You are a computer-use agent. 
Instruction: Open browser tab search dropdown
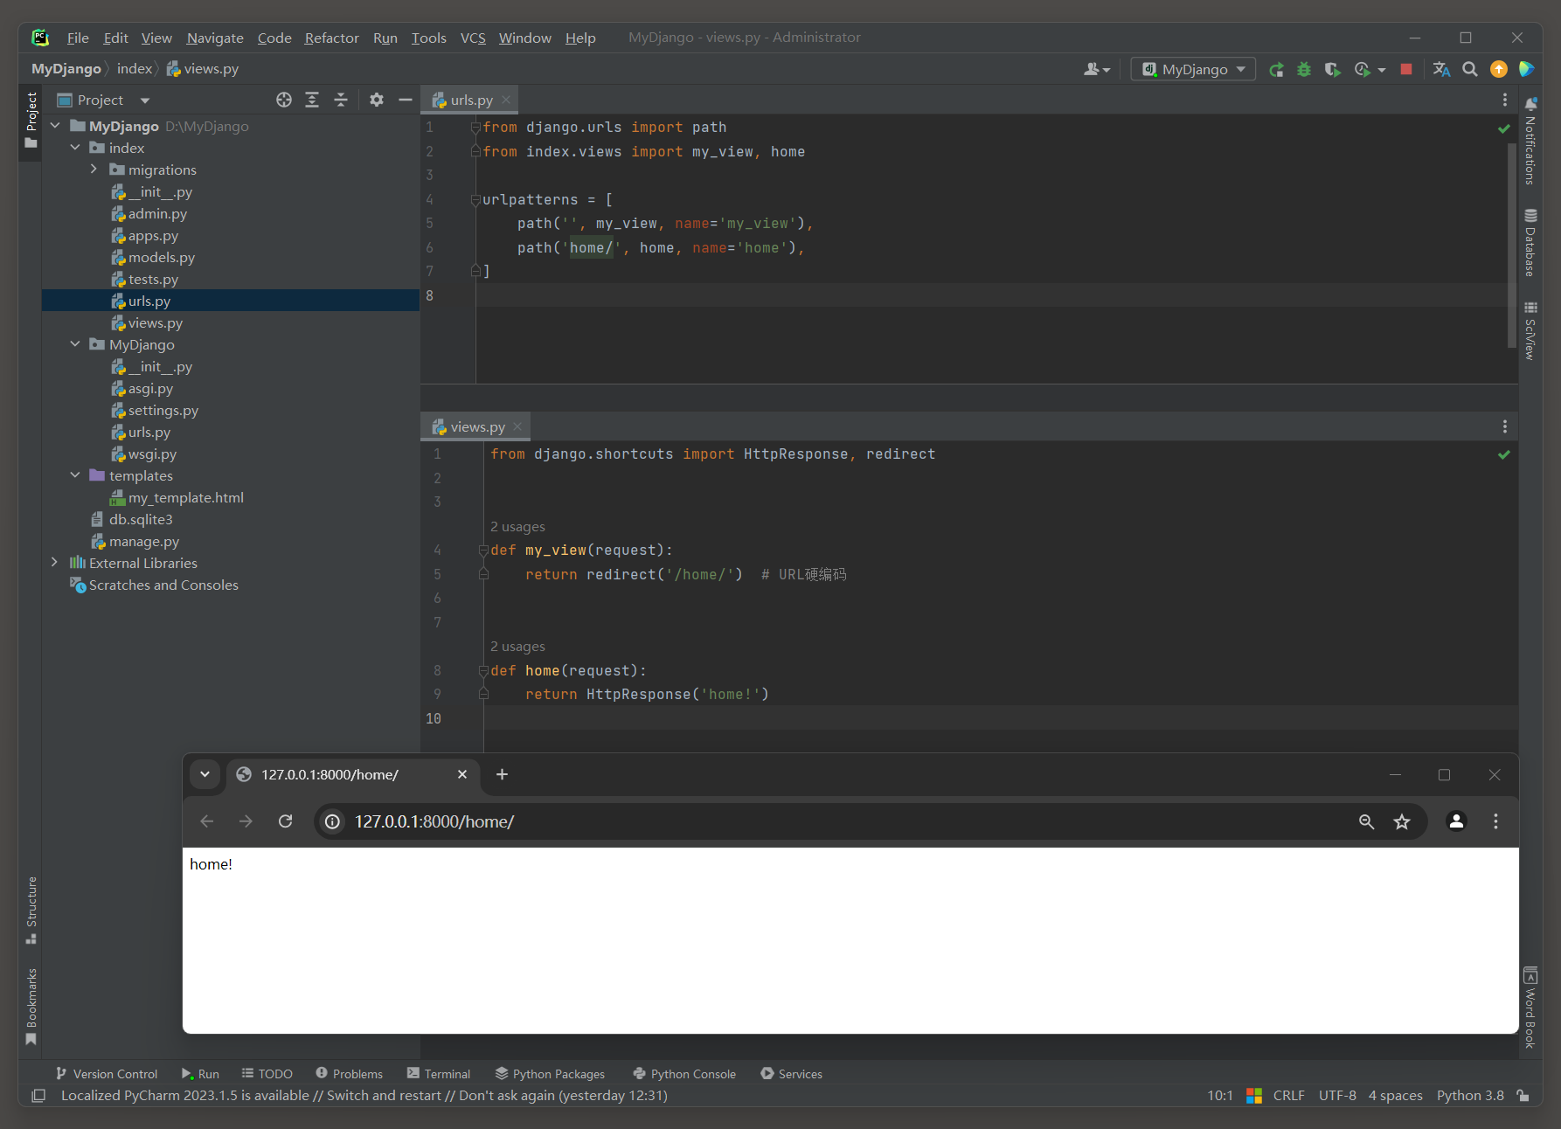pos(205,774)
